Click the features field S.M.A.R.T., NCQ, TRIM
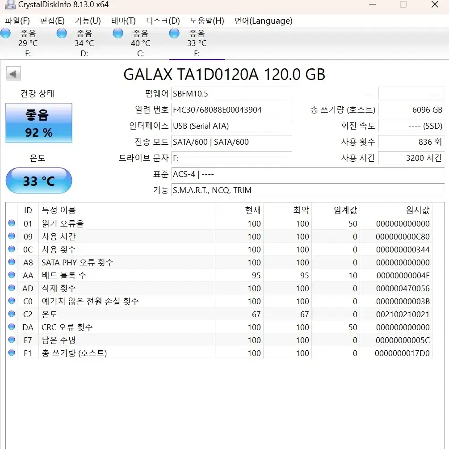 (x=308, y=190)
